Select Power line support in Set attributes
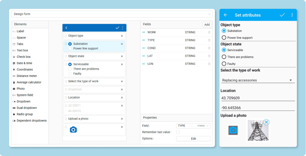This screenshot has width=306, height=156. [224, 38]
